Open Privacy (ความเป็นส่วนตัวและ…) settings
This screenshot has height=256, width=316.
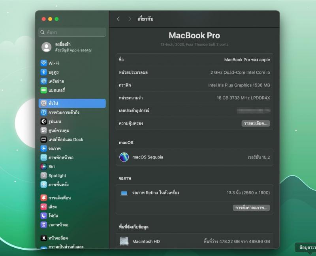(72, 247)
